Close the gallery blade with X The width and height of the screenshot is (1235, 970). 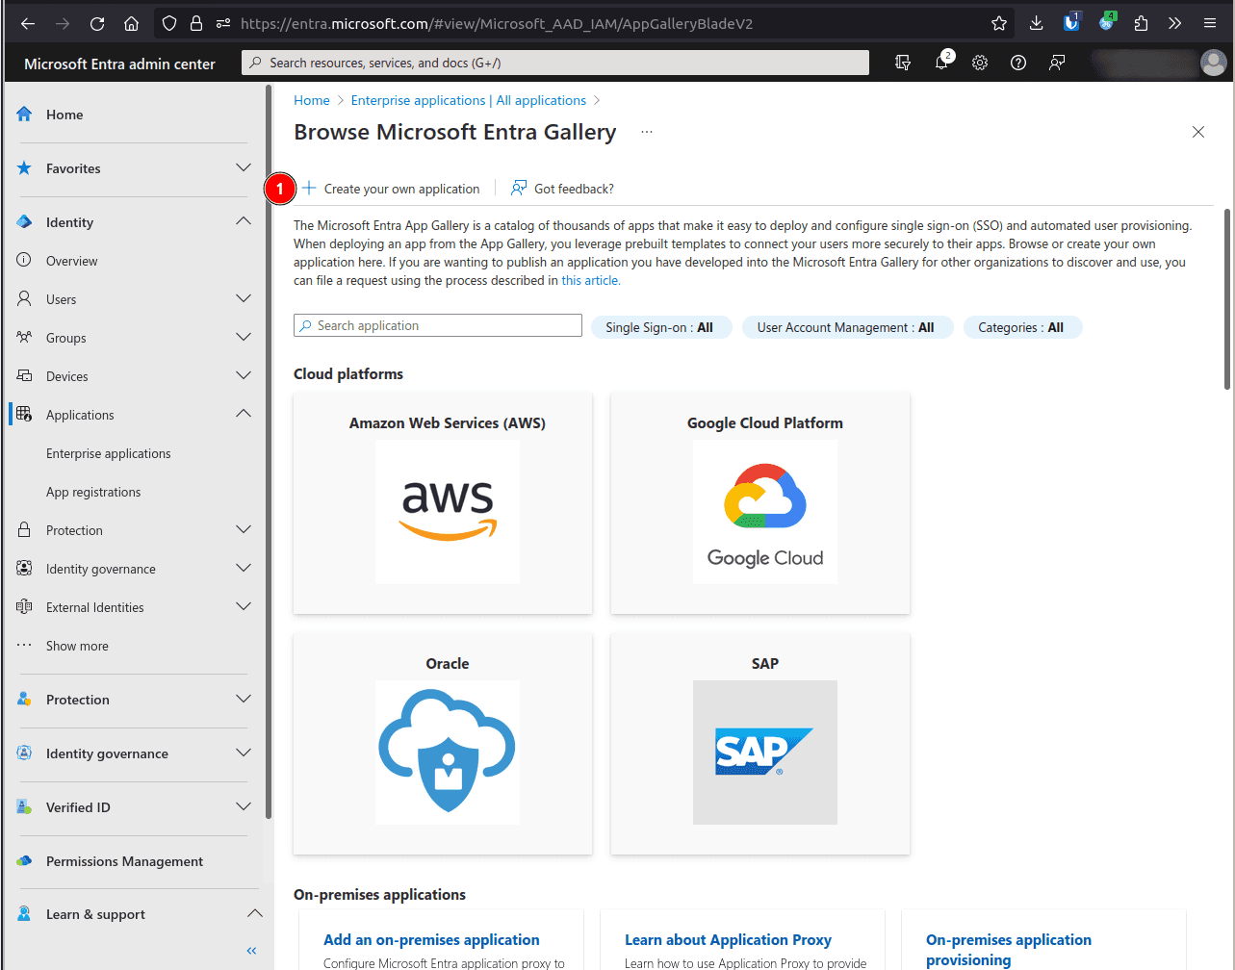pyautogui.click(x=1198, y=132)
